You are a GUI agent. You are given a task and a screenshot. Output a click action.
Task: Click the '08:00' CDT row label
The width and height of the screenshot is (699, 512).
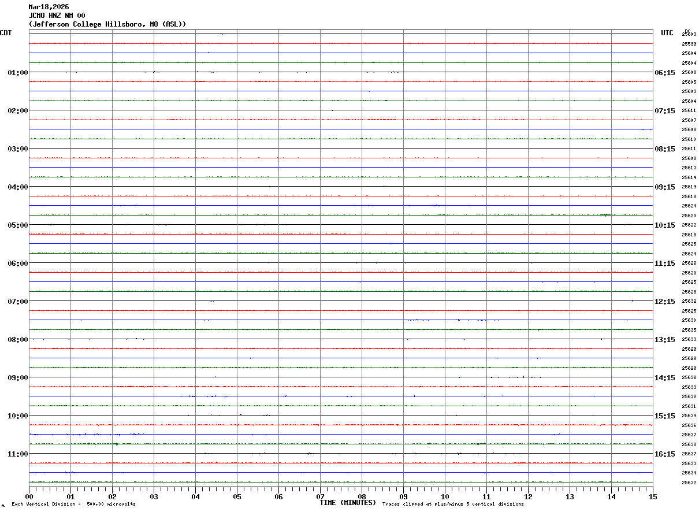pyautogui.click(x=18, y=340)
